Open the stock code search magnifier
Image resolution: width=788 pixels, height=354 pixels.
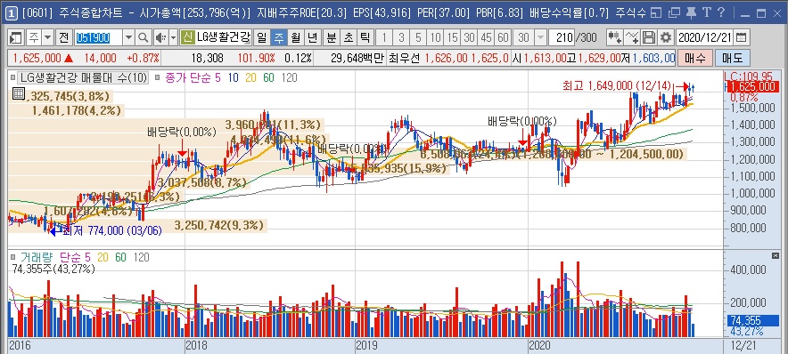click(144, 37)
